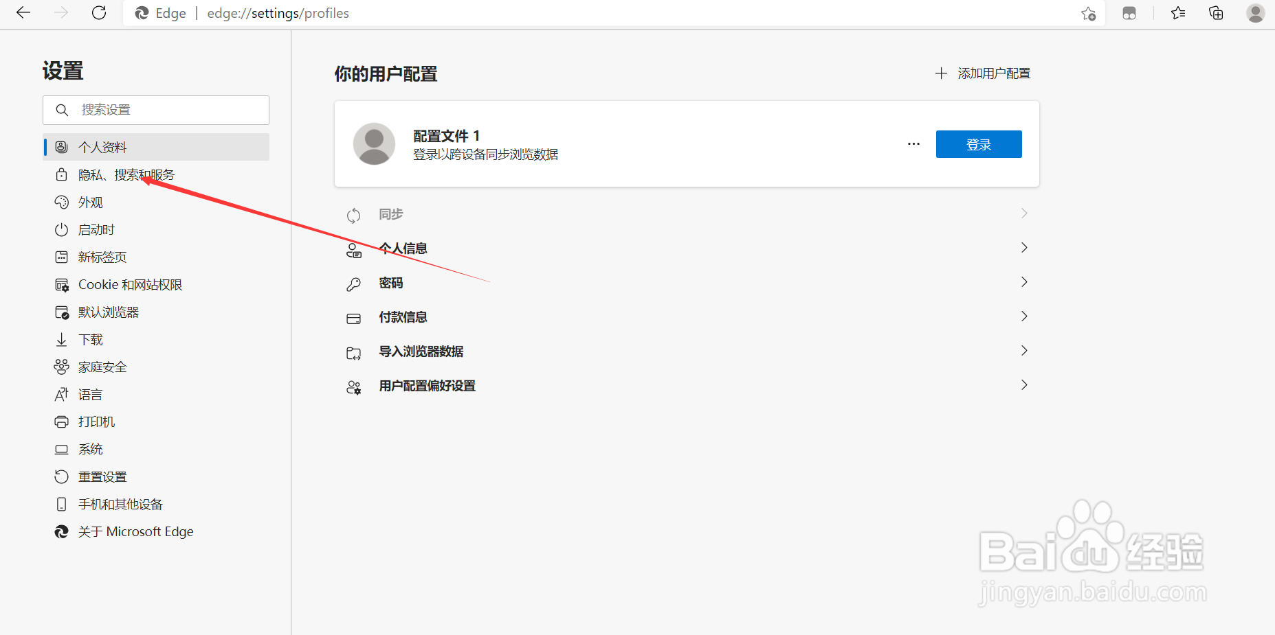Click the reset settings icon in sidebar

pos(62,476)
